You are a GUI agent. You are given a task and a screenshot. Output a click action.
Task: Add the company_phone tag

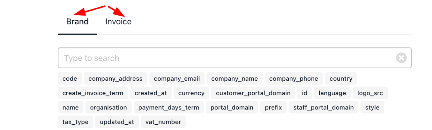tap(294, 79)
